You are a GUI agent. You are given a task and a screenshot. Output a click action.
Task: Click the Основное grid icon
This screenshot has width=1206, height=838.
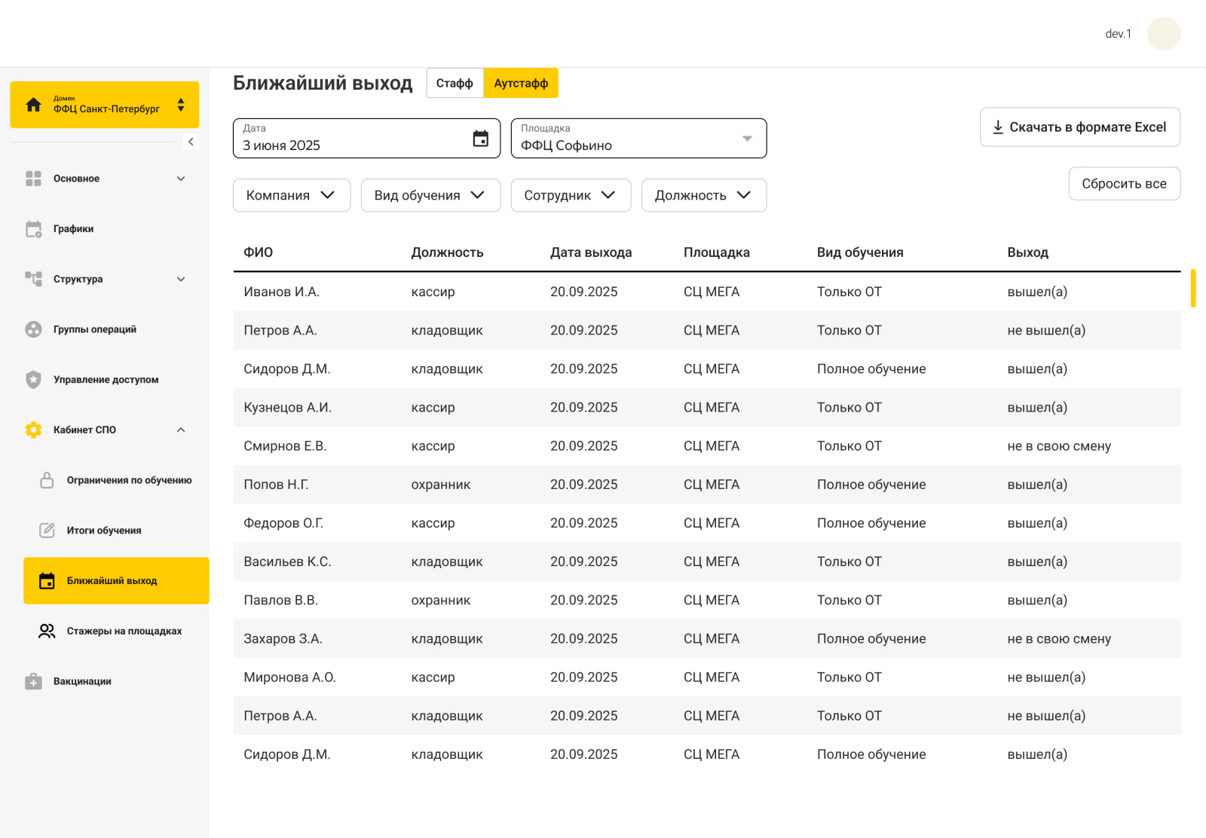click(33, 179)
